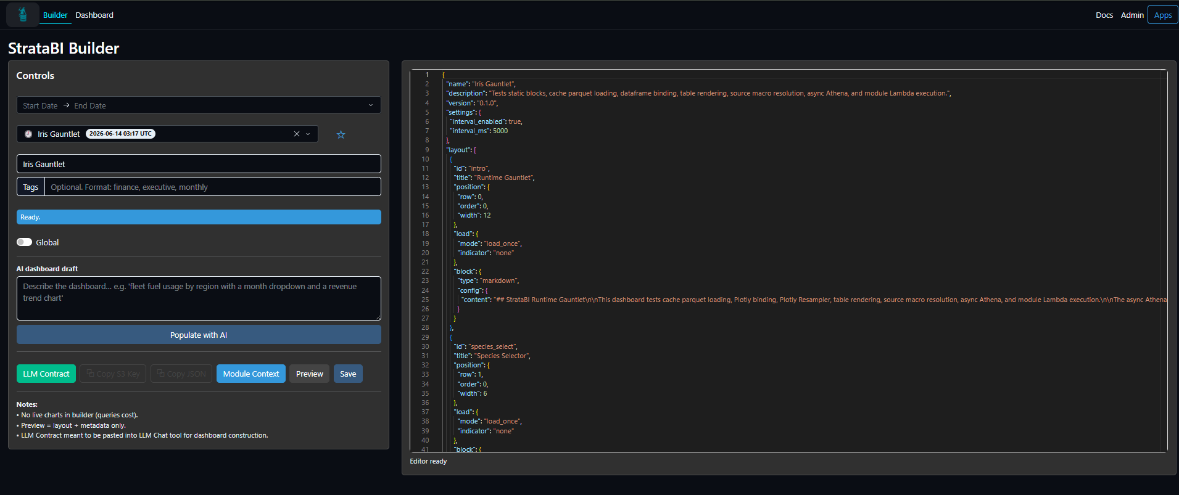Click the "version": "0.1.0" editor line
The width and height of the screenshot is (1179, 495).
[x=472, y=103]
